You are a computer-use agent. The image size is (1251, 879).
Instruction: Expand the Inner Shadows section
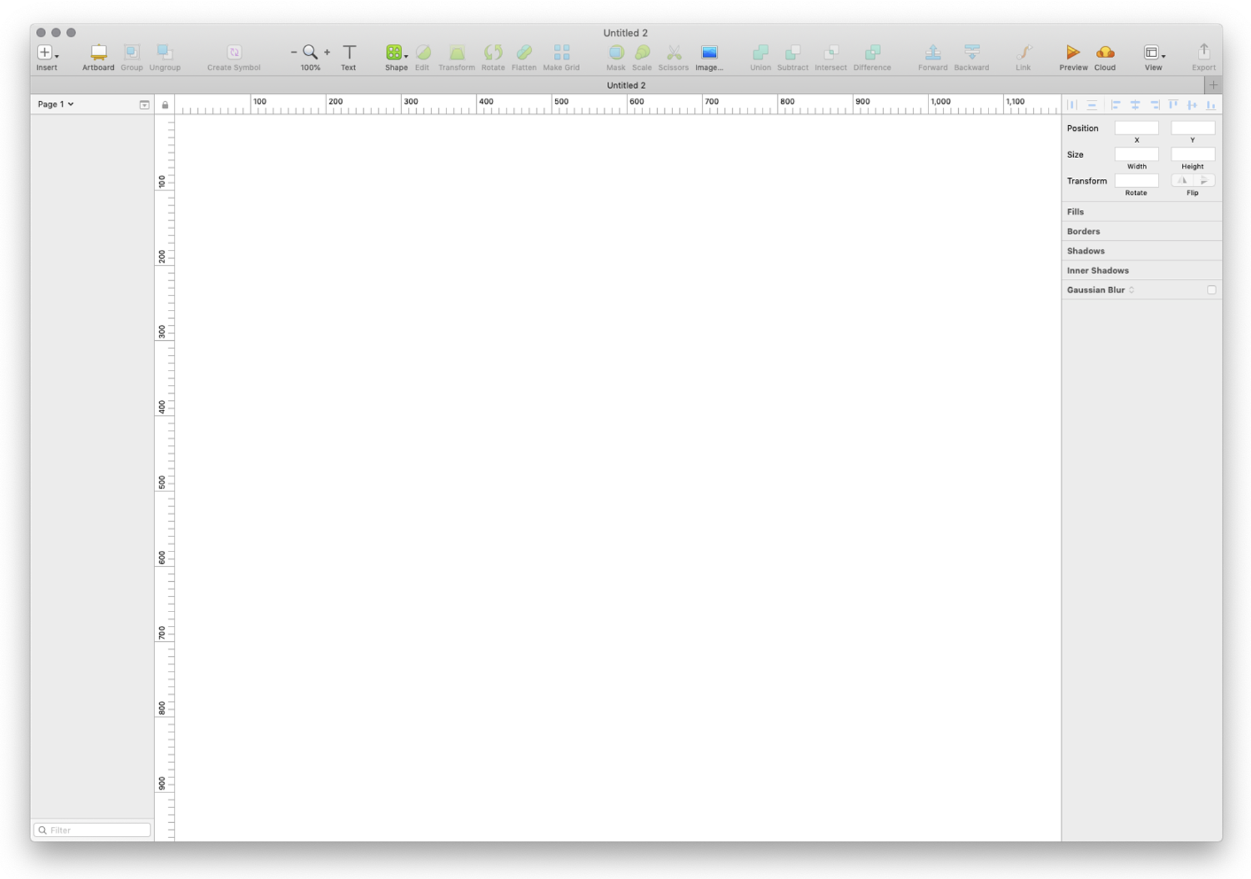(x=1142, y=271)
